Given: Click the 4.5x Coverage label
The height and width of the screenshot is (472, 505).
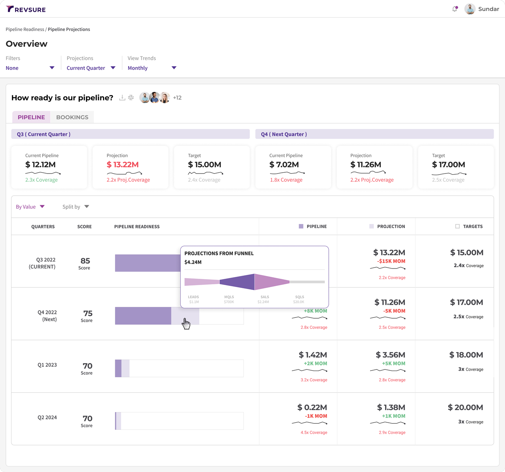Looking at the screenshot, I should 314,433.
